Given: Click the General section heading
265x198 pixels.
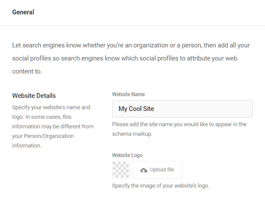Looking at the screenshot, I should pos(23,12).
